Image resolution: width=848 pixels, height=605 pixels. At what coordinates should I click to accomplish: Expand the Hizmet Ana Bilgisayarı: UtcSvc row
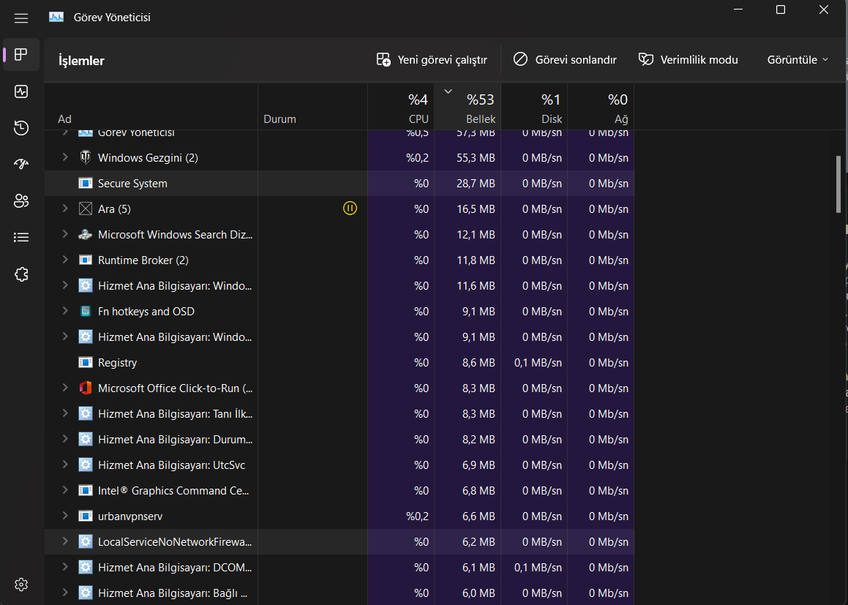[65, 465]
